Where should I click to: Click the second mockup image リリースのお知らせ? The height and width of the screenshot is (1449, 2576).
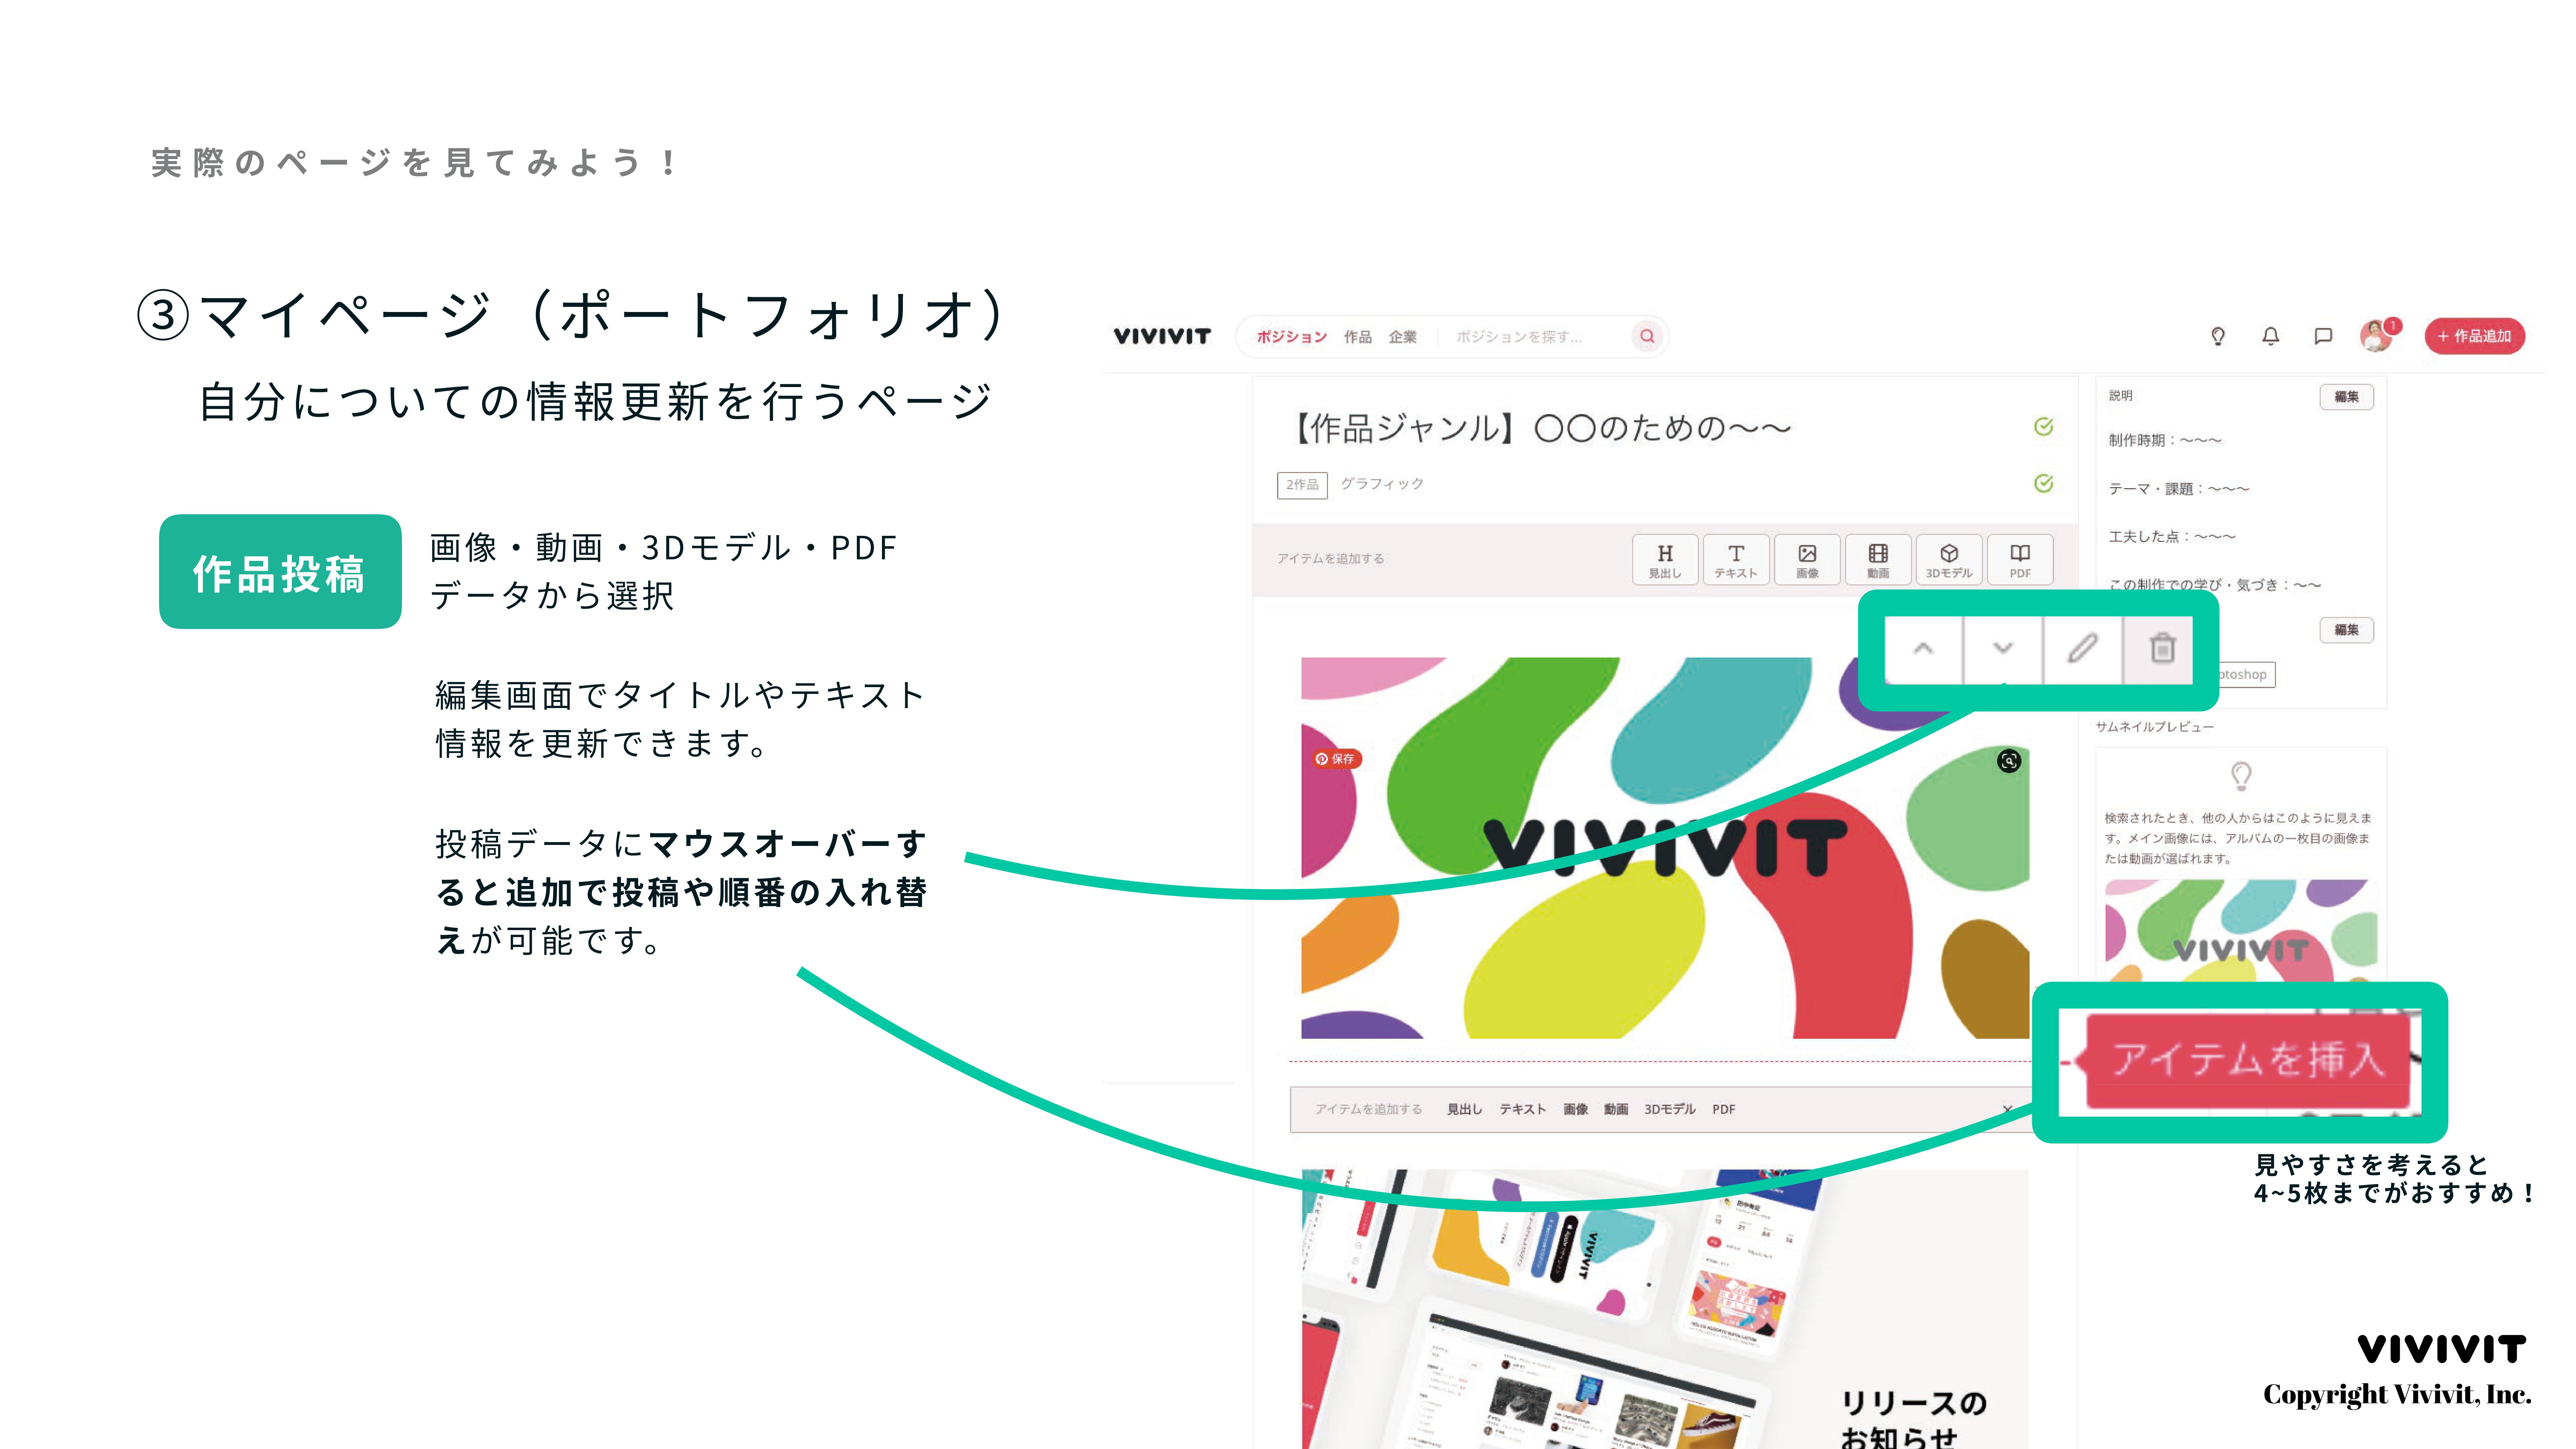click(x=1665, y=1309)
